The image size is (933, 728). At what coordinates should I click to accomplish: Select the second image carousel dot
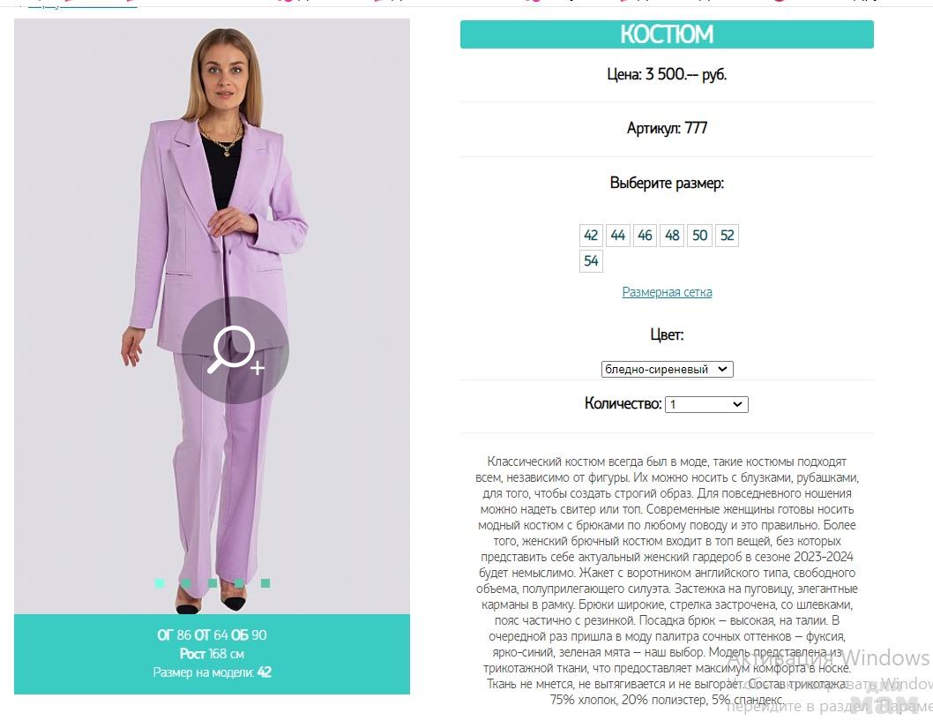click(186, 583)
